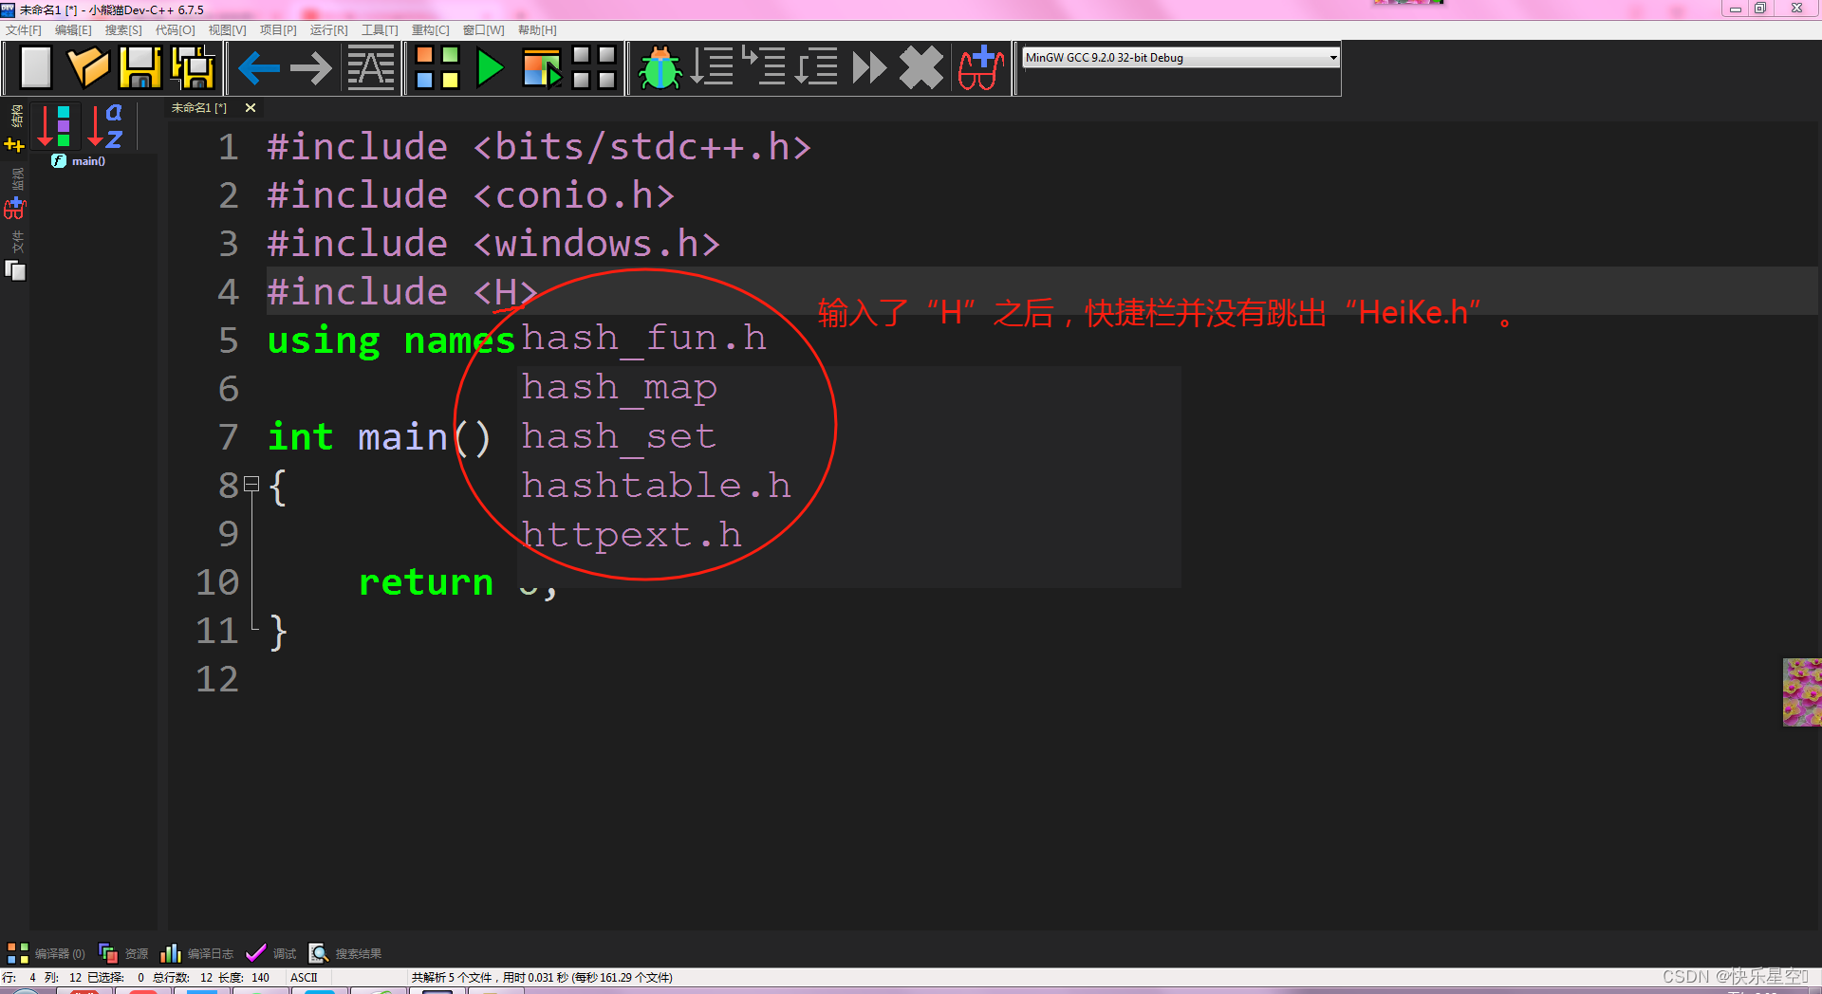1822x994 pixels.
Task: Show the 编译器 bottom panel
Action: tap(46, 953)
